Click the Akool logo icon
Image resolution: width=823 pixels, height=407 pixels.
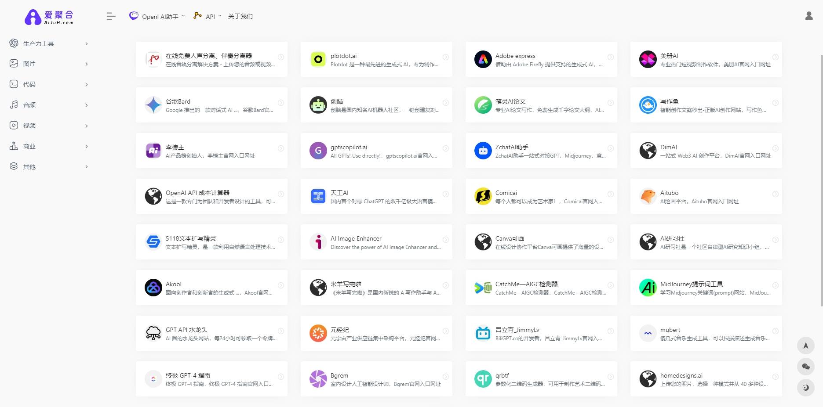pos(153,288)
